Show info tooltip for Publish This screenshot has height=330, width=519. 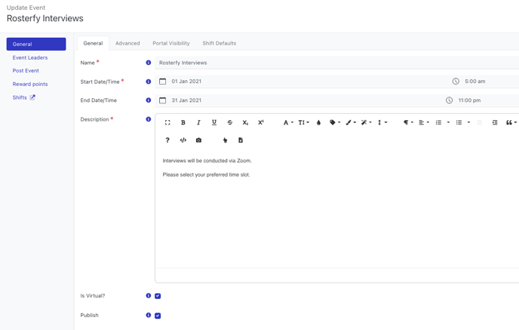pyautogui.click(x=149, y=315)
